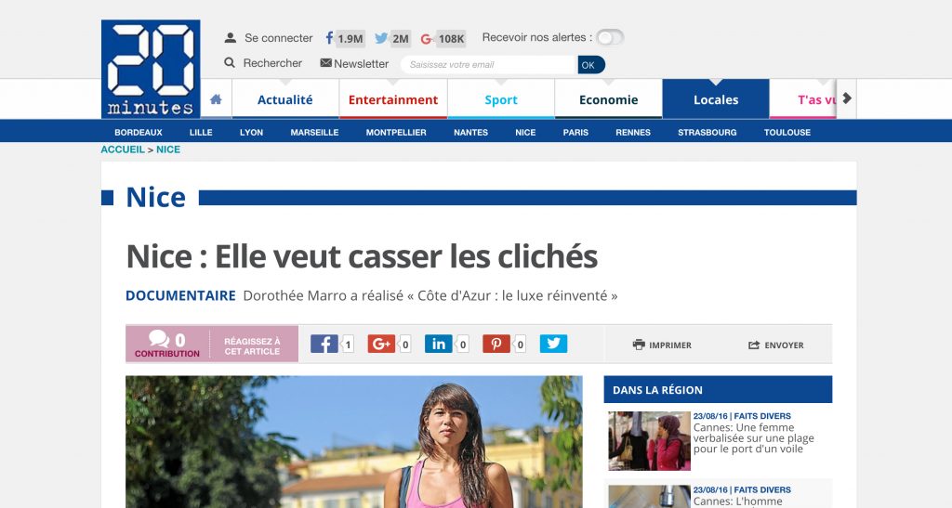Submit newsletter email with OK button
The image size is (952, 508).
pos(590,65)
